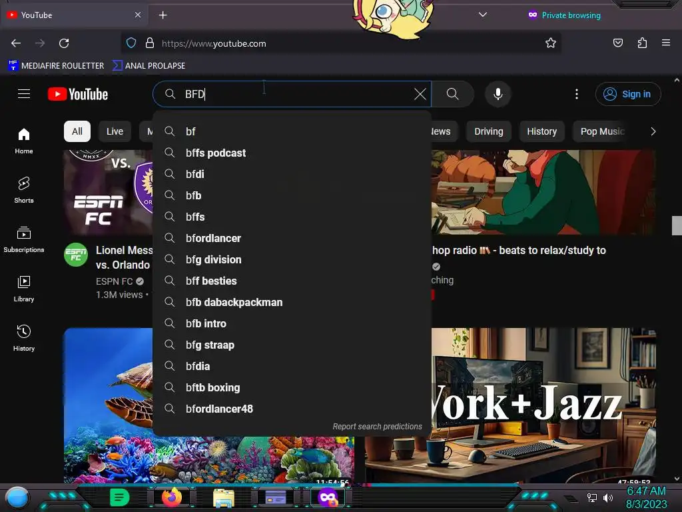This screenshot has width=682, height=512.
Task: Open Shorts in the sidebar
Action: 24,190
